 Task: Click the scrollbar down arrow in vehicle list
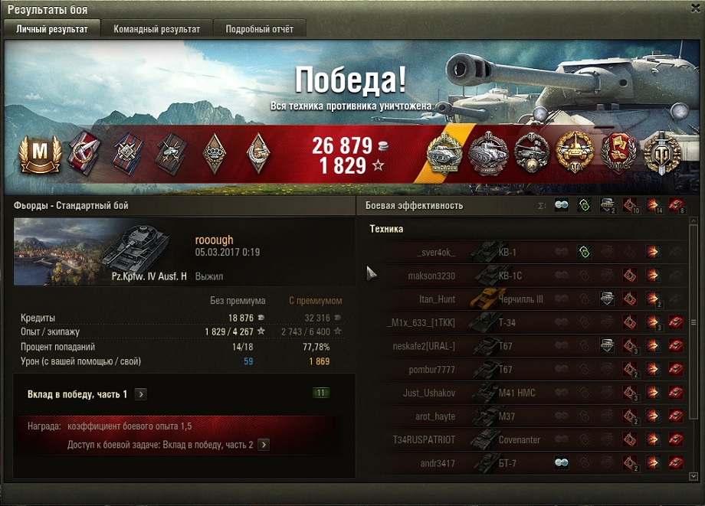click(x=694, y=476)
